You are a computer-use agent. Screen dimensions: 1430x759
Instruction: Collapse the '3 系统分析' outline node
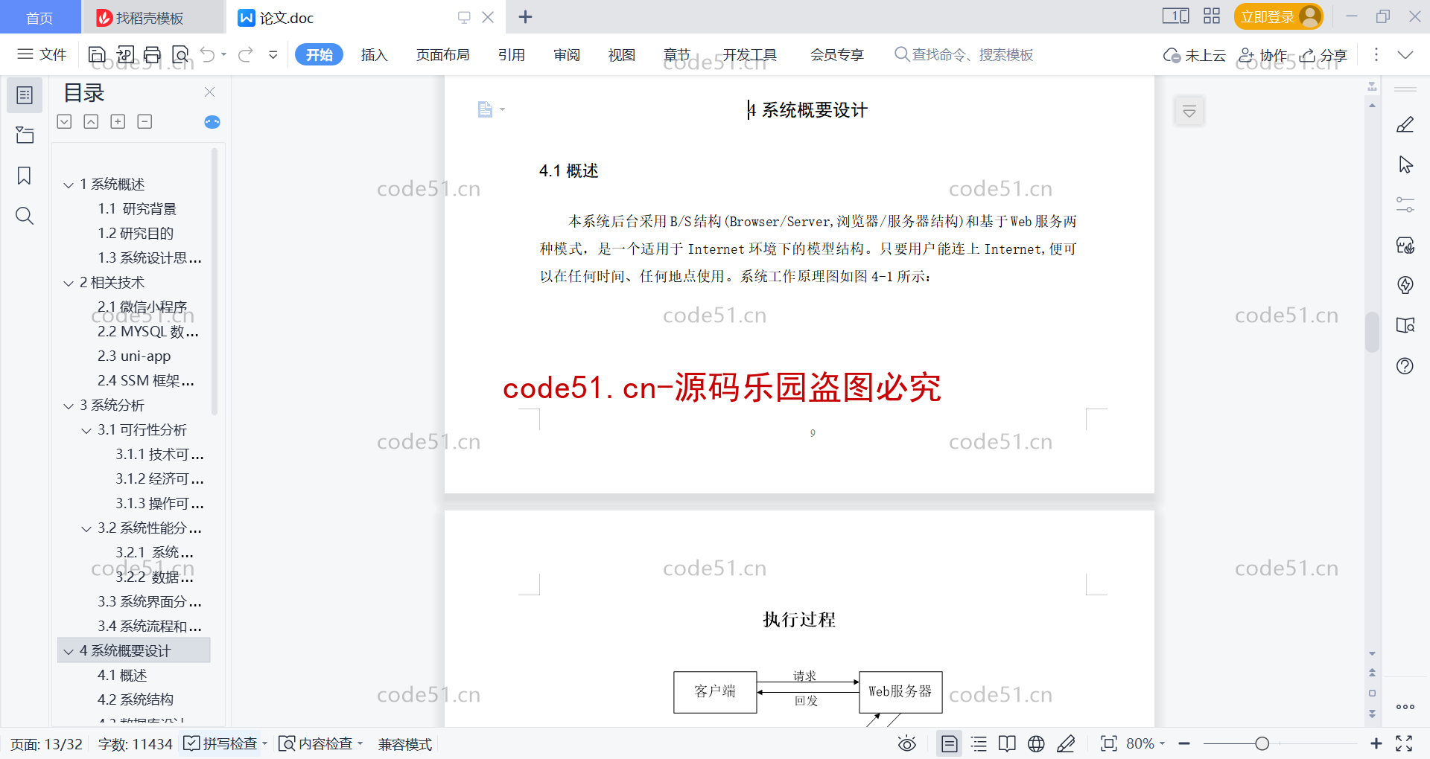pyautogui.click(x=69, y=406)
